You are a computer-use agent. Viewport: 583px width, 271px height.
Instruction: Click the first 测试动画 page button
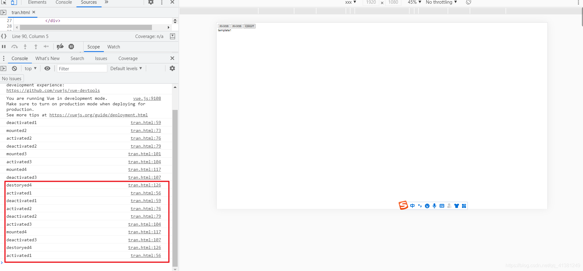pos(224,26)
